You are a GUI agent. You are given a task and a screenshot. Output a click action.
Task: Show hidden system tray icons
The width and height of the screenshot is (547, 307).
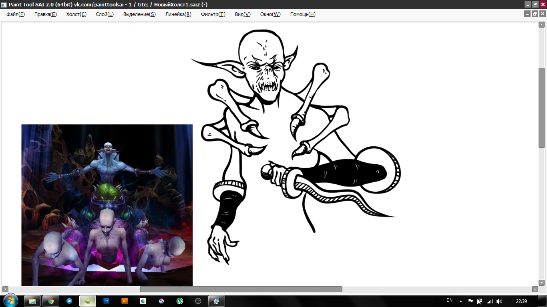tap(461, 301)
